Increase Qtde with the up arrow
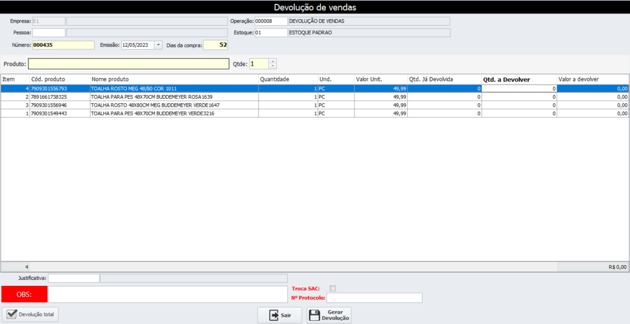 point(273,61)
